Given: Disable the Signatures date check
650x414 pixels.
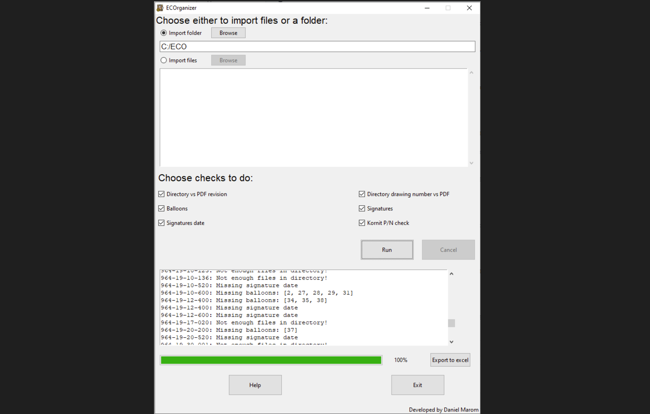Looking at the screenshot, I should click(x=161, y=222).
